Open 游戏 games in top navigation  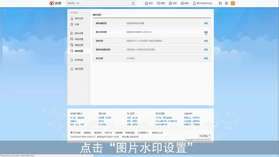coord(185,3)
